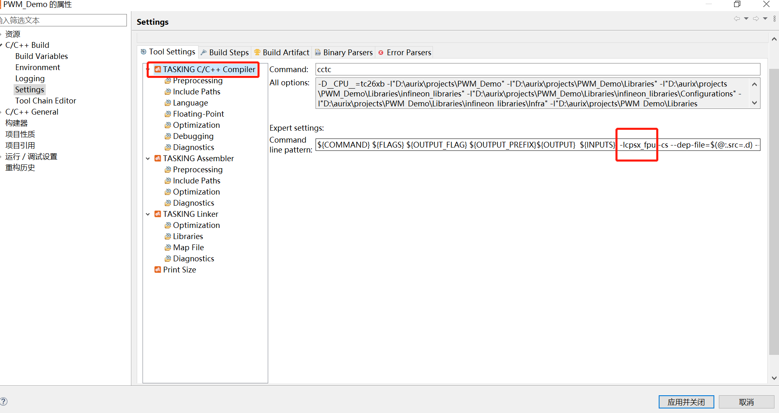Select Optimization under TASKING Assembler
The image size is (779, 413).
tap(197, 192)
